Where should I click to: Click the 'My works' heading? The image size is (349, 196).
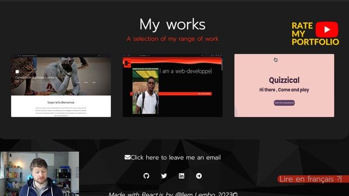click(x=172, y=24)
